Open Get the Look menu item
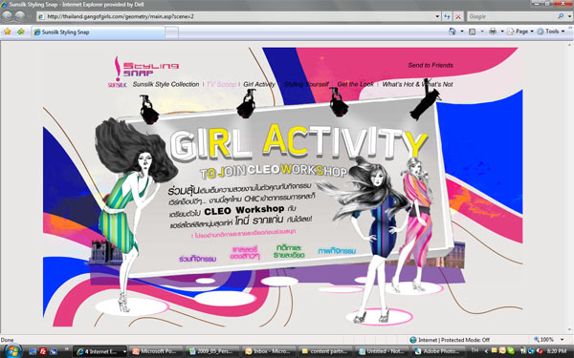This screenshot has height=358, width=574. click(x=356, y=84)
